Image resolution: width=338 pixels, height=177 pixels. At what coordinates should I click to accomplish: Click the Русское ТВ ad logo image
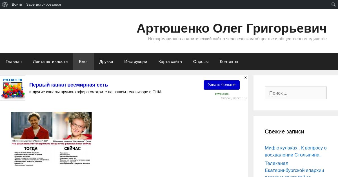[13, 88]
